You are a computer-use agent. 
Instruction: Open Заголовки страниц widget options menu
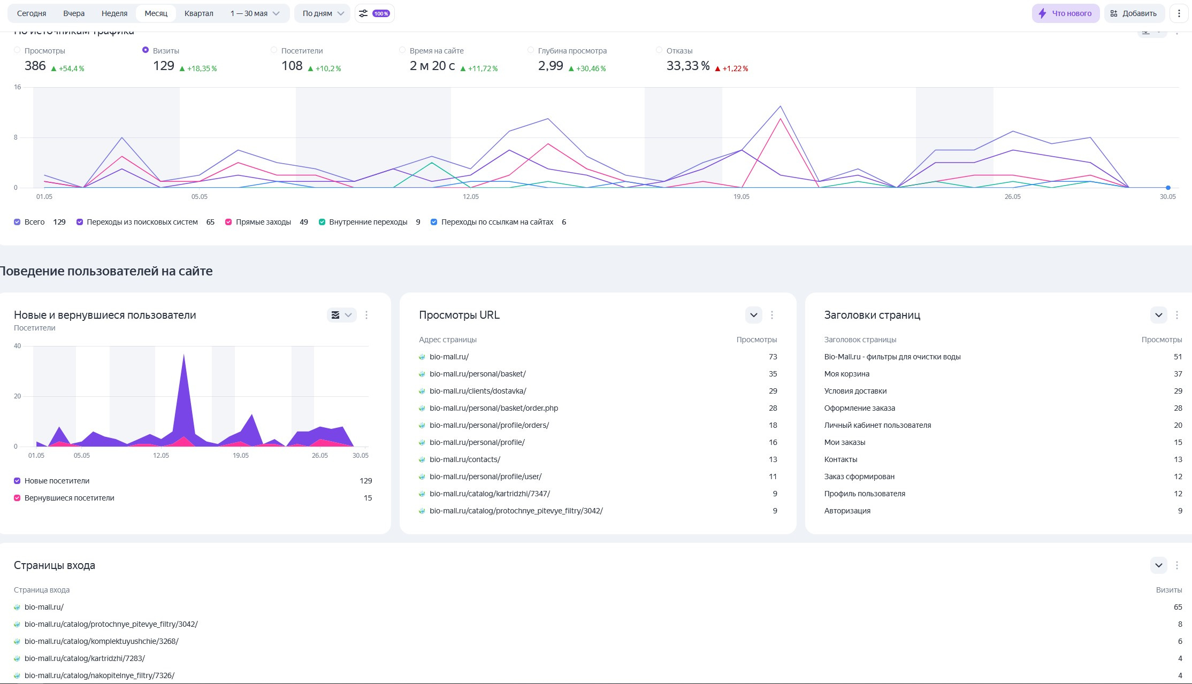click(x=1176, y=315)
